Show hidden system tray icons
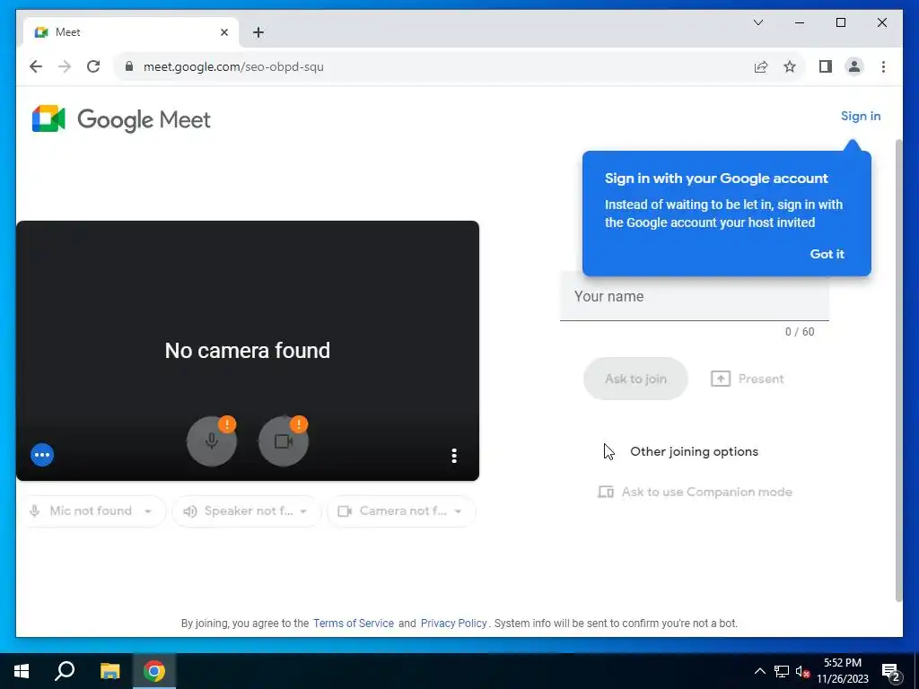The width and height of the screenshot is (919, 689). click(759, 671)
